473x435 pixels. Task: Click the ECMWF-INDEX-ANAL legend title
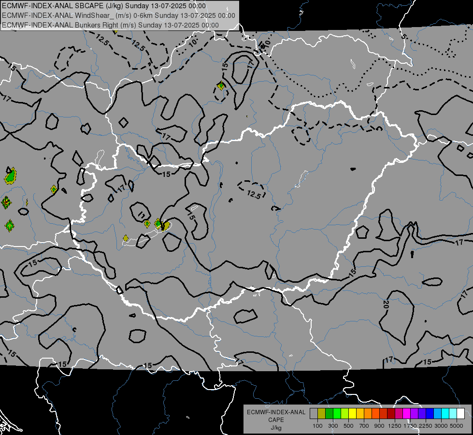click(x=276, y=412)
